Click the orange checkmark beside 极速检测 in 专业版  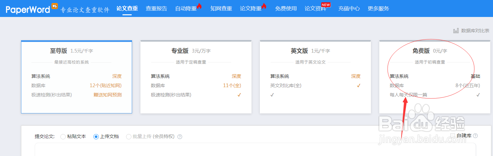point(239,95)
